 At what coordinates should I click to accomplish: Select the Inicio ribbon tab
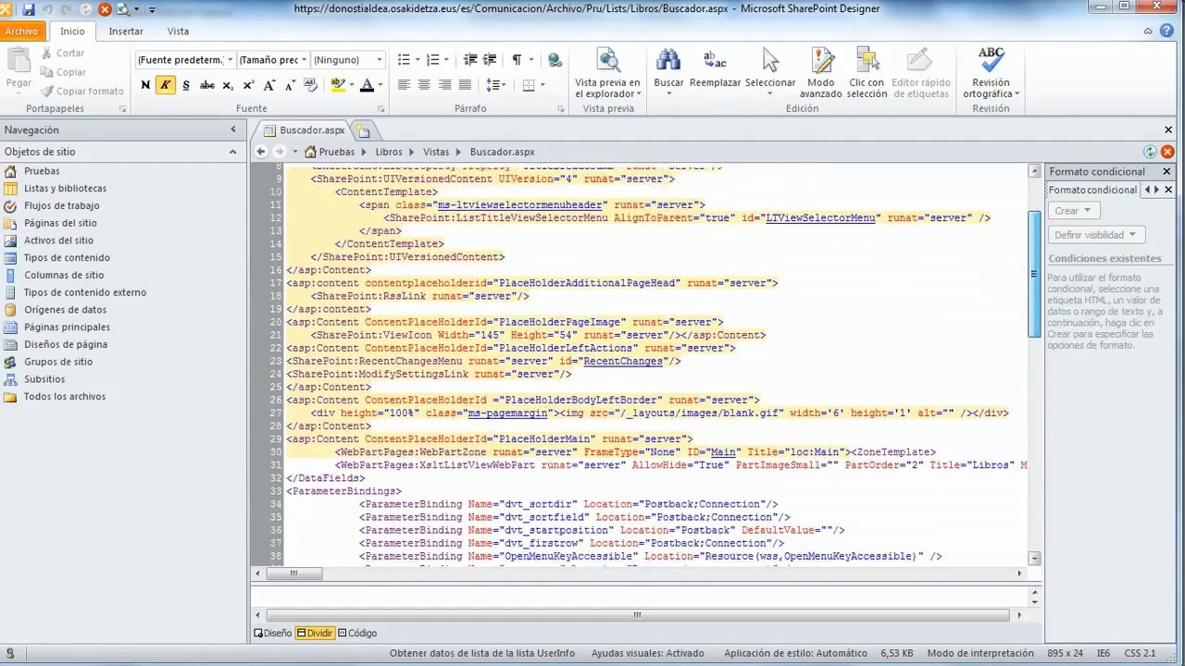tap(72, 31)
